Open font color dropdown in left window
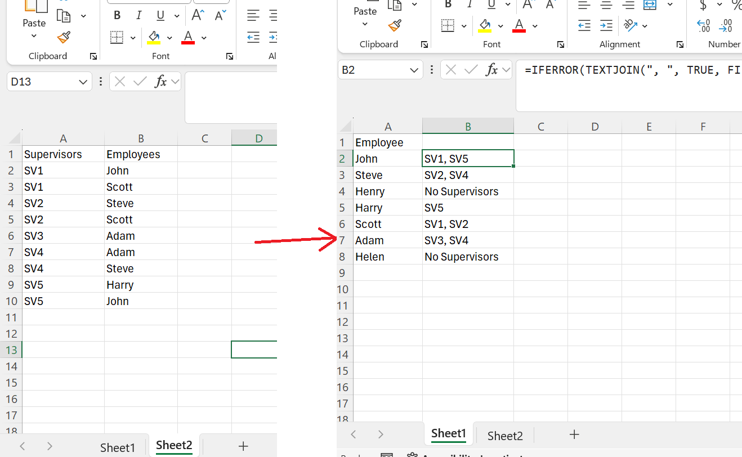 click(x=204, y=38)
